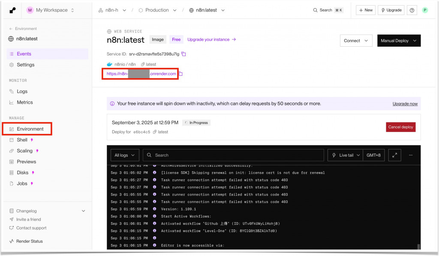Viewport: 439px width, 256px height.
Task: Click the log Search field
Action: 233,155
